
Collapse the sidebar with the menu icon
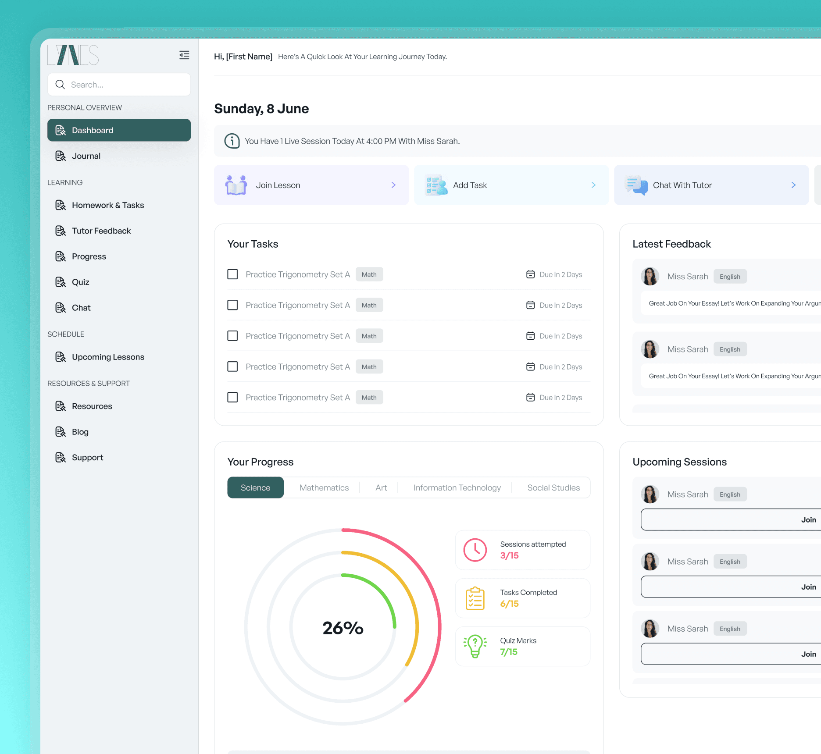184,55
